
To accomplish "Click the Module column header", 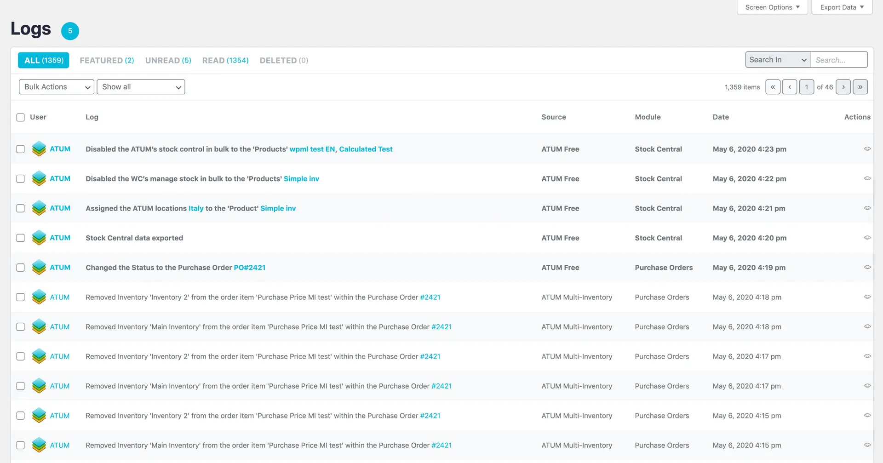I will 648,117.
